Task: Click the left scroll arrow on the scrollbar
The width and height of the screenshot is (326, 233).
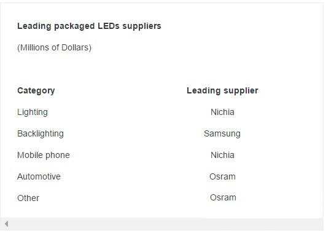Action: click(x=6, y=224)
